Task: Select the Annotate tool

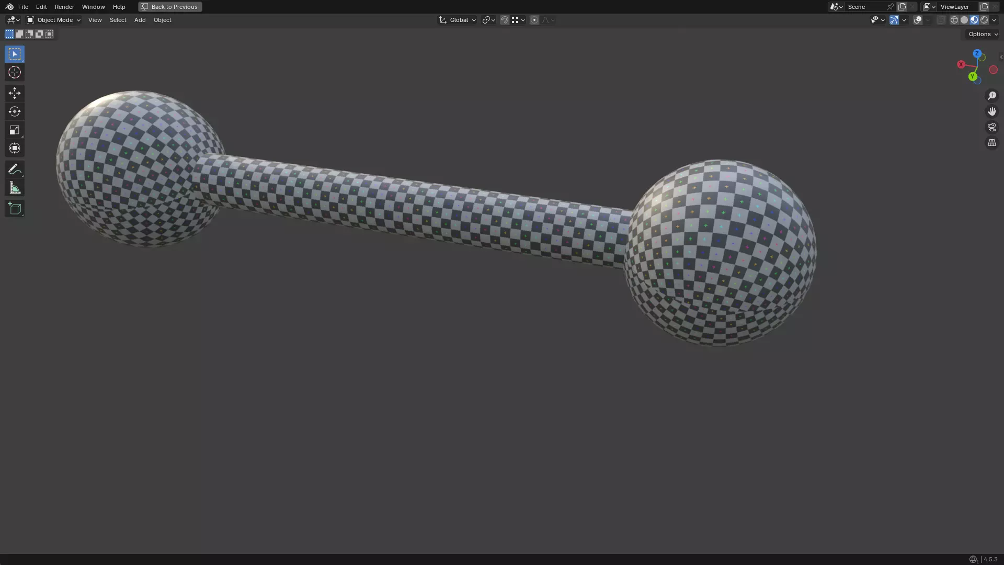Action: point(15,169)
